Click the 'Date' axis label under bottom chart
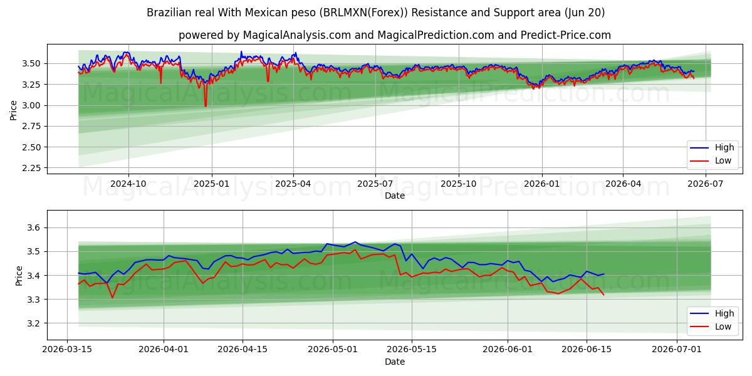The image size is (752, 376). [395, 362]
